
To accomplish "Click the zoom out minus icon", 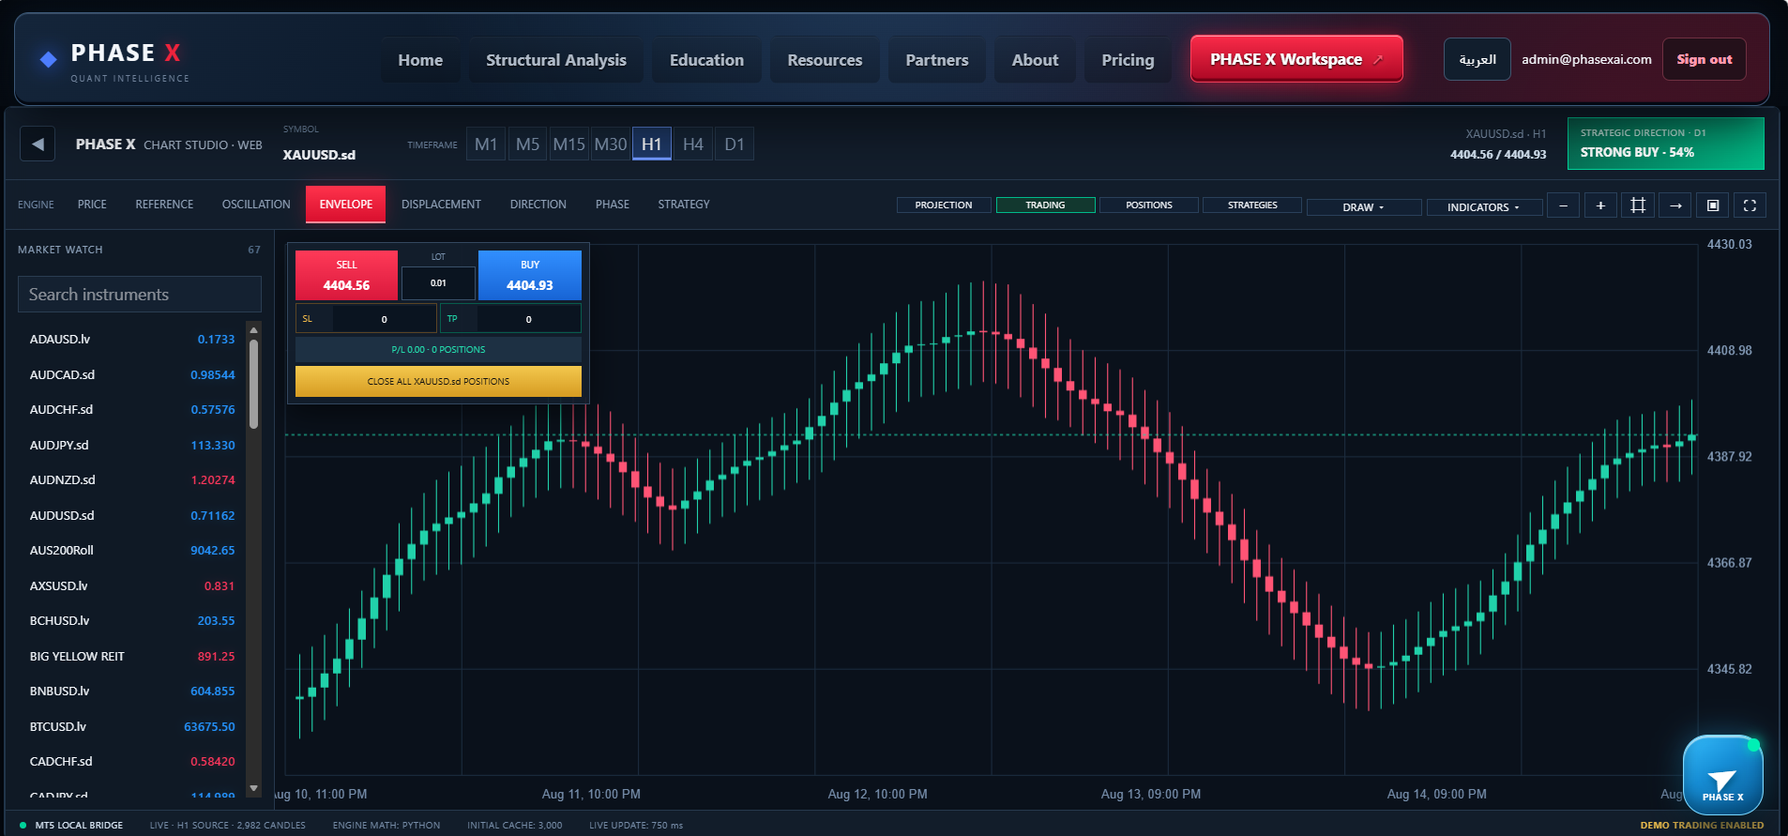I will tap(1563, 205).
